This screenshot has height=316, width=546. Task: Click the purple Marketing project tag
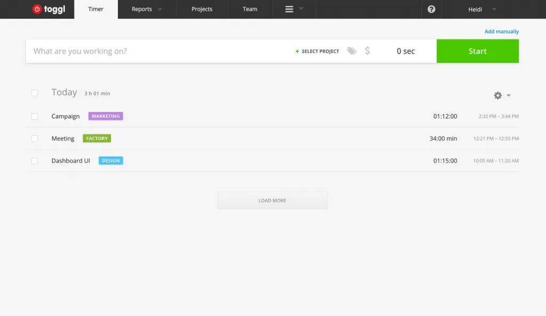click(106, 116)
